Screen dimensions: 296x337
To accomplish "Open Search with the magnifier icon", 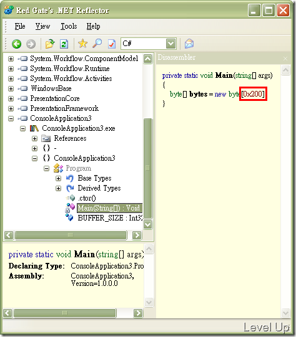I will [97, 44].
